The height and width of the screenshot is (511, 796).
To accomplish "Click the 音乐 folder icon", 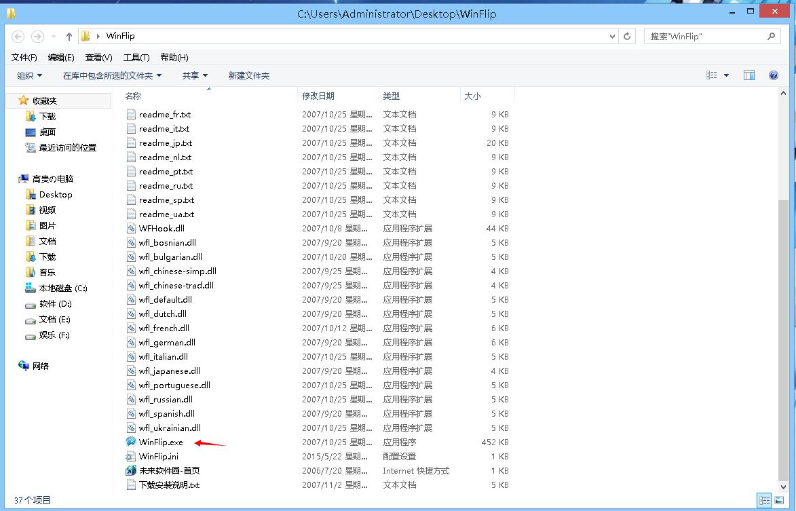I will (x=31, y=273).
